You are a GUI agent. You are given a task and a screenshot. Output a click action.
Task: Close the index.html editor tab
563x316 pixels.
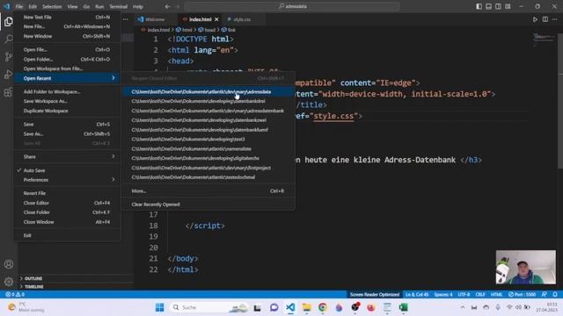point(216,19)
